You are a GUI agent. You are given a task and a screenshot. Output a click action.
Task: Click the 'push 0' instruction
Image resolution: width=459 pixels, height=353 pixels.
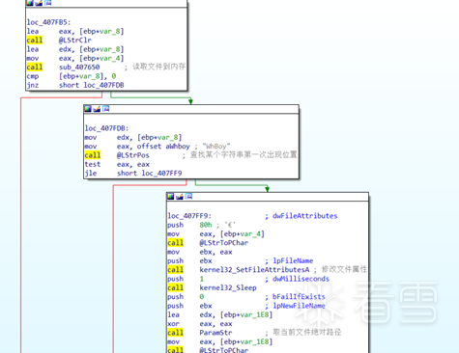pos(186,297)
